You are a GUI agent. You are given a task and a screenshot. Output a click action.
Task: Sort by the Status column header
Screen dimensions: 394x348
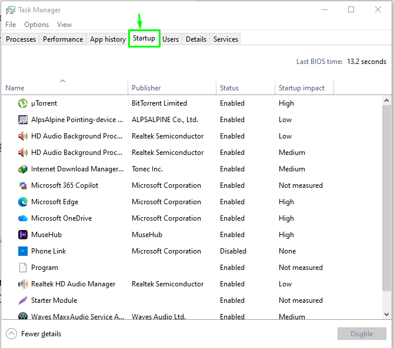point(245,88)
